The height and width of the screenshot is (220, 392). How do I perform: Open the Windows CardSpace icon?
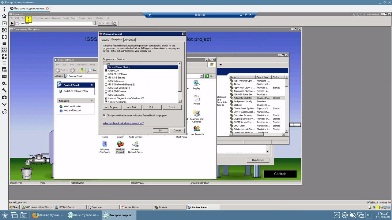click(105, 144)
